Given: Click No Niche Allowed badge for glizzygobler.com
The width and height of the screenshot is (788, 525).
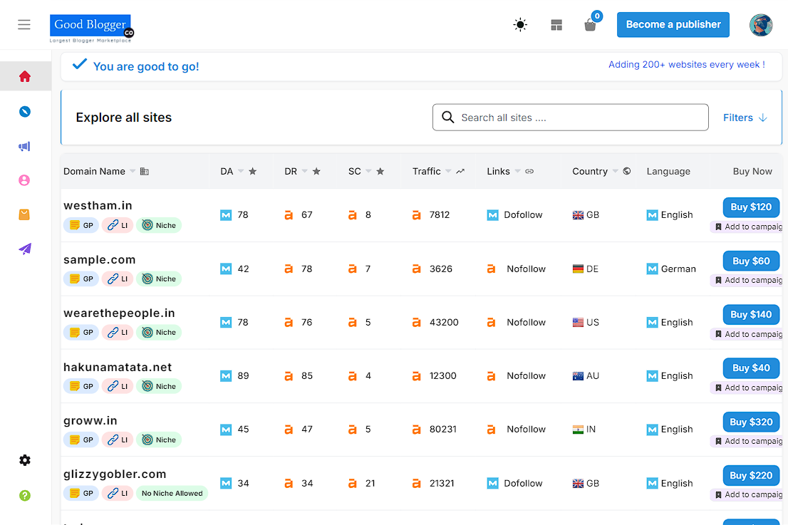Looking at the screenshot, I should pos(172,494).
